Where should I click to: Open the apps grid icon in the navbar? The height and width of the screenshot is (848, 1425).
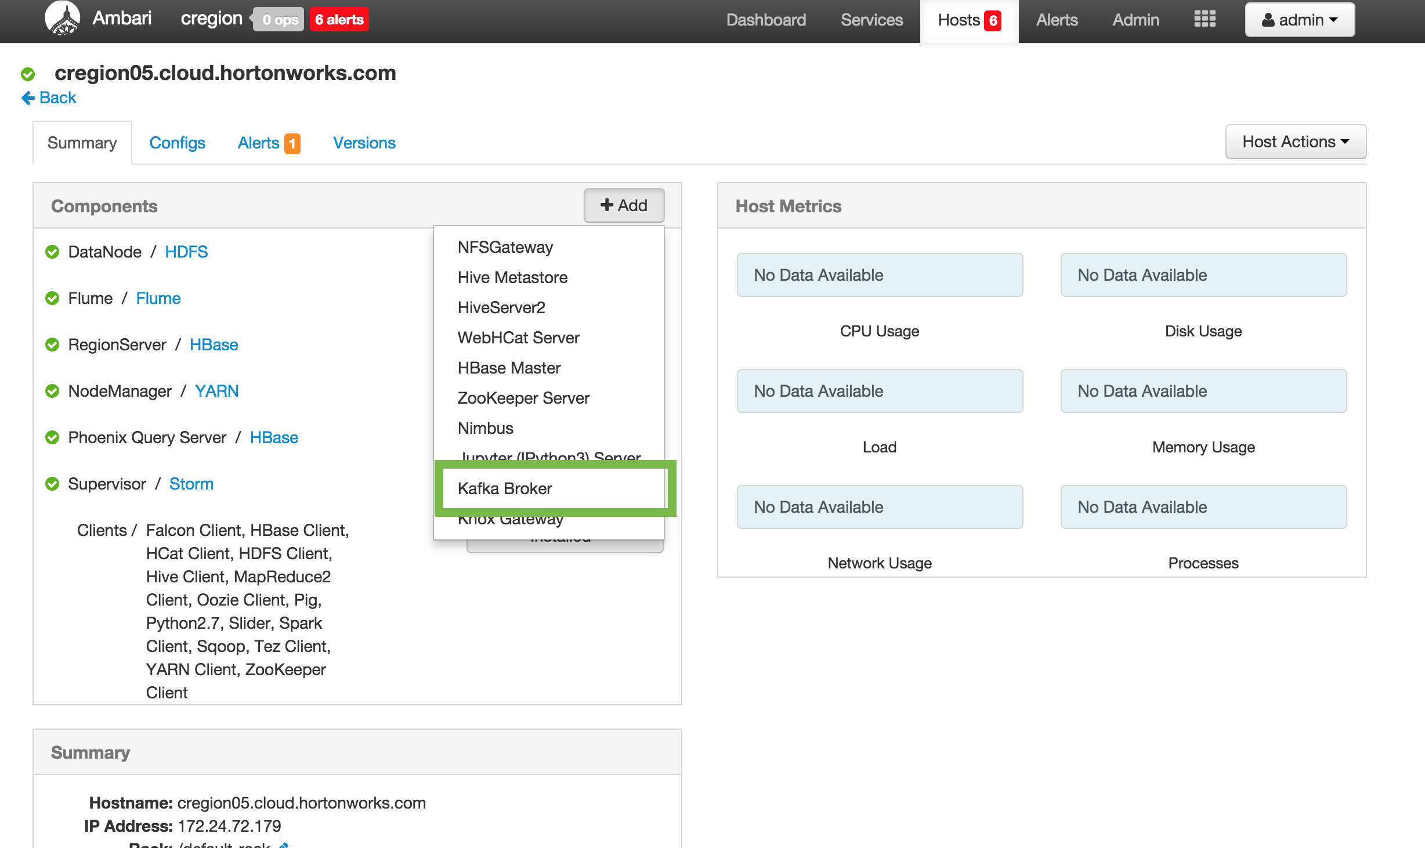point(1205,19)
